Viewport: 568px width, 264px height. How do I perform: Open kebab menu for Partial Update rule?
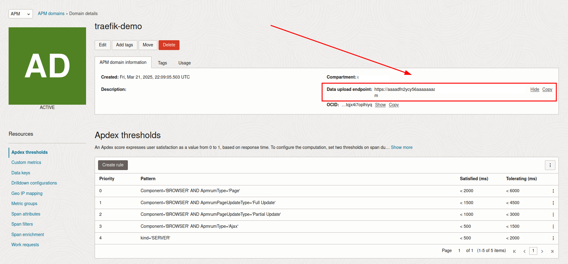coord(553,215)
